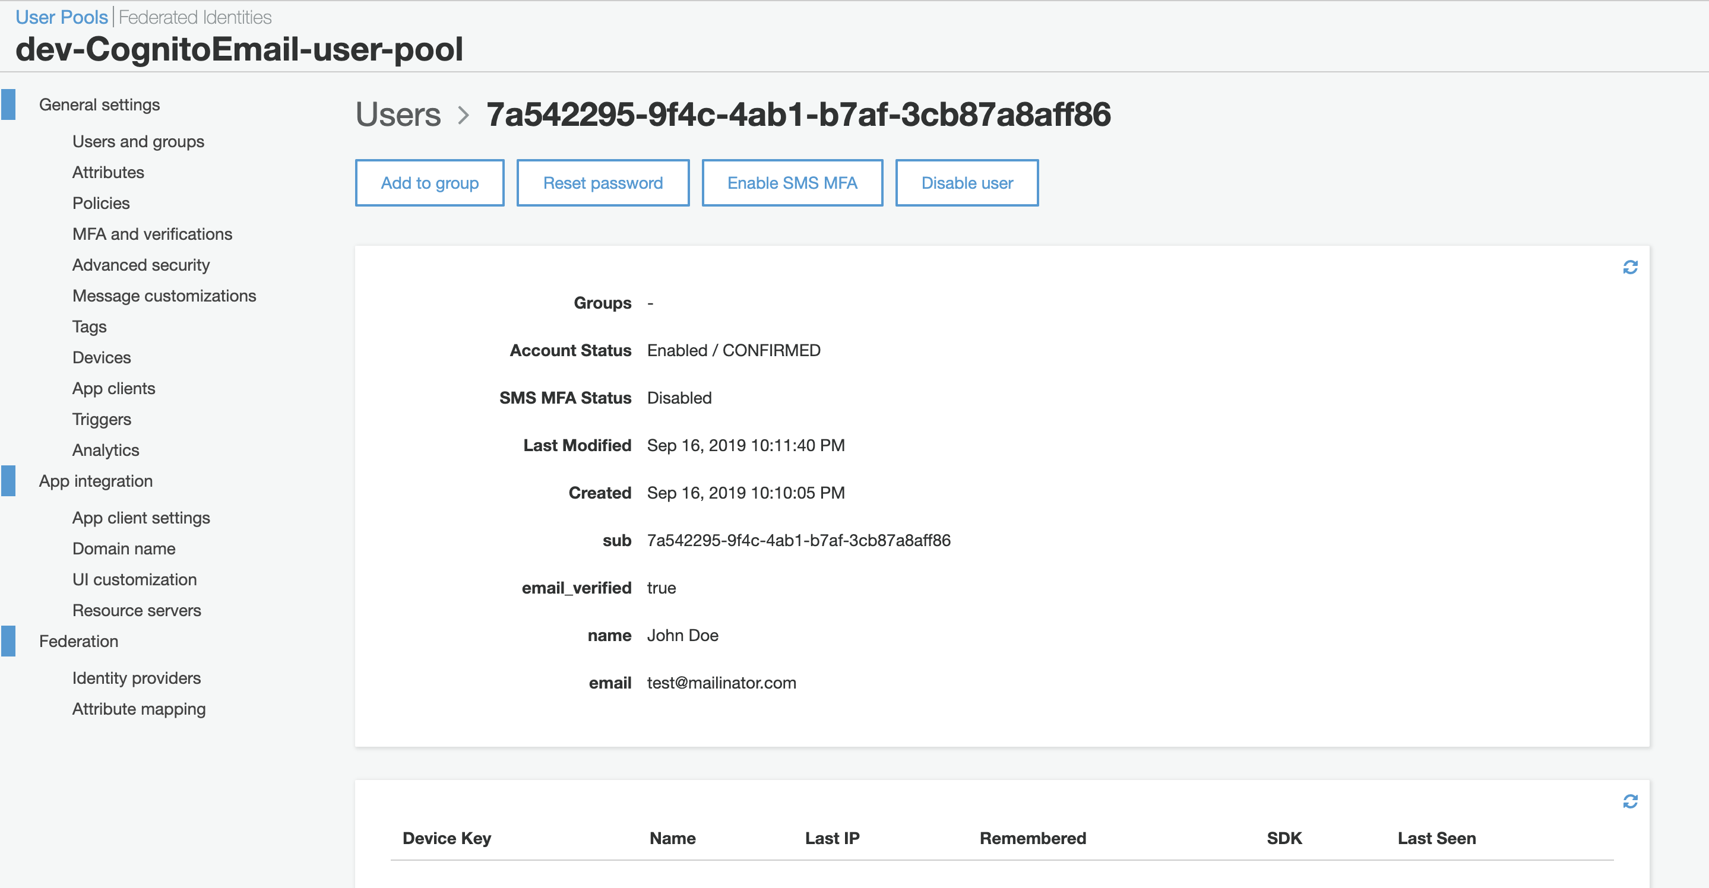Reset the user's password

click(x=602, y=182)
